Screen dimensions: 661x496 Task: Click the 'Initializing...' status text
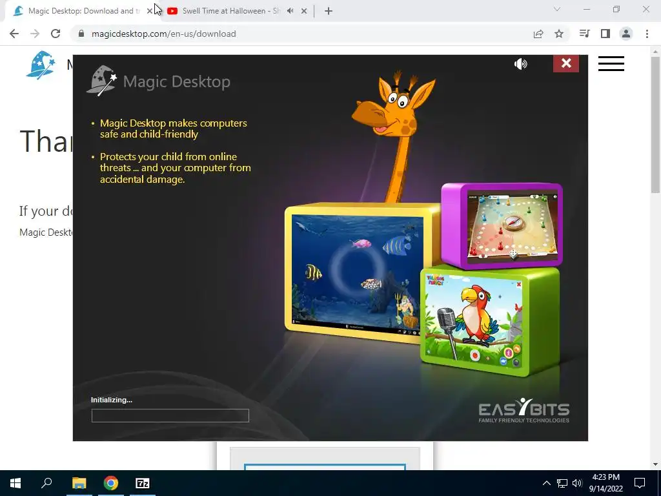point(112,400)
